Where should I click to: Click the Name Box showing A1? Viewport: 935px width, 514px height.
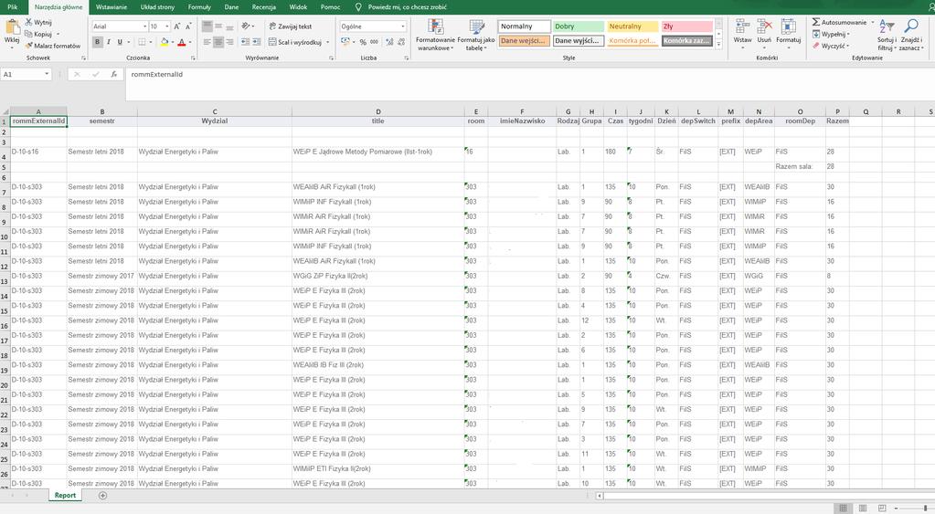[27, 75]
